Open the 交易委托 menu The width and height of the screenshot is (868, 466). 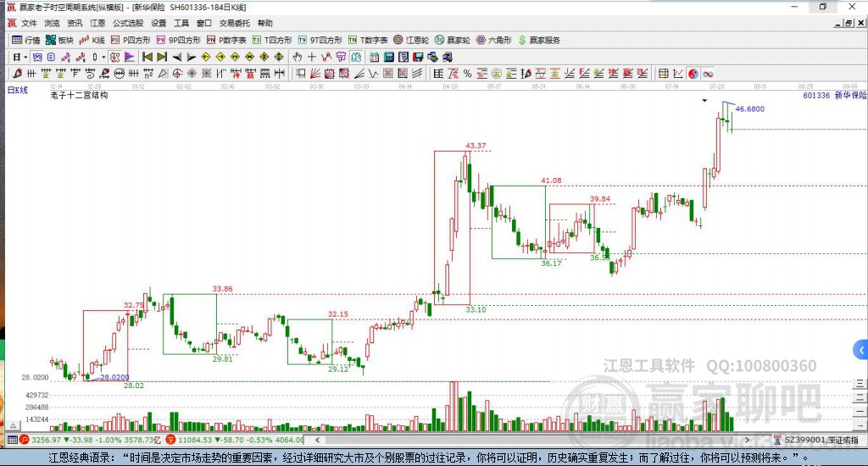[x=234, y=23]
